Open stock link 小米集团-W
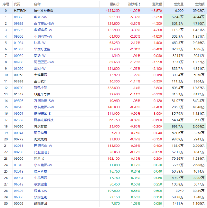 [43, 165]
